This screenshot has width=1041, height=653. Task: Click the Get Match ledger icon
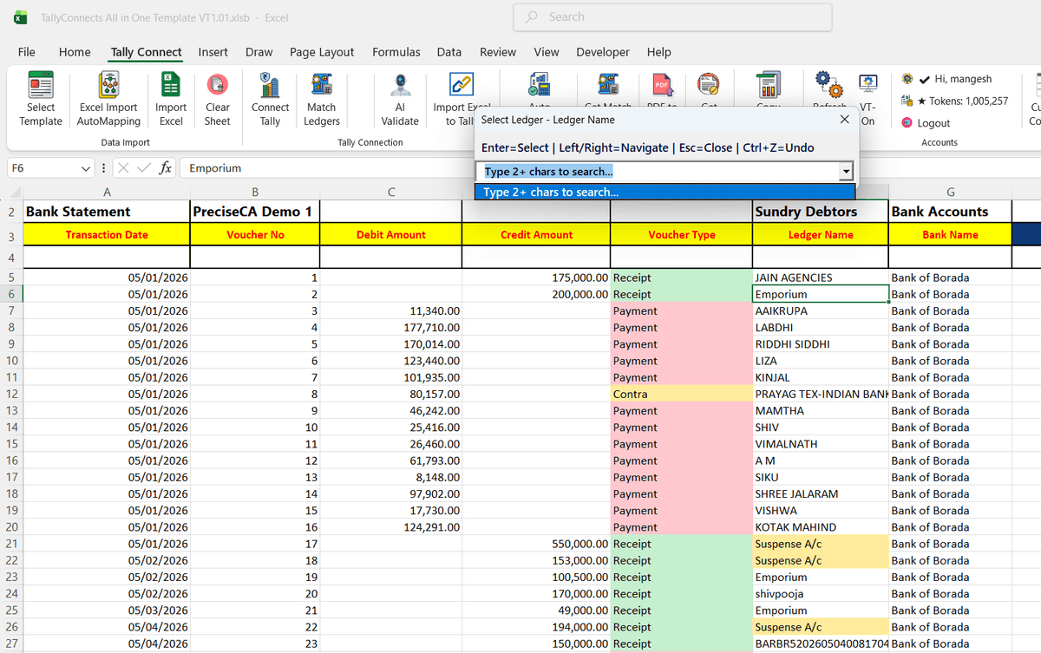pyautogui.click(x=608, y=84)
